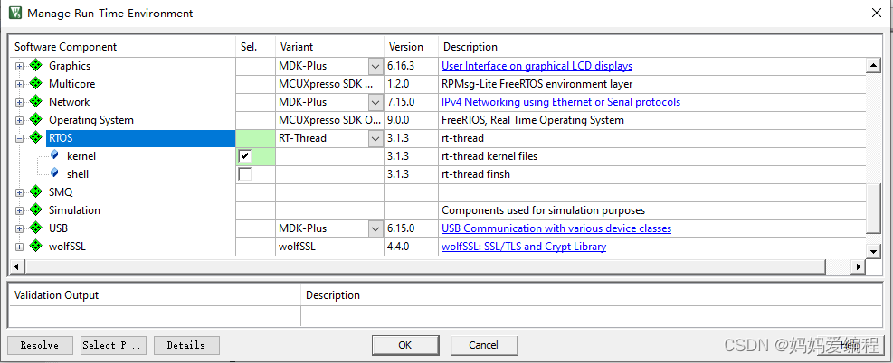Screen dimensions: 893x363
Task: Expand the Simulation tree node
Action: 19,210
